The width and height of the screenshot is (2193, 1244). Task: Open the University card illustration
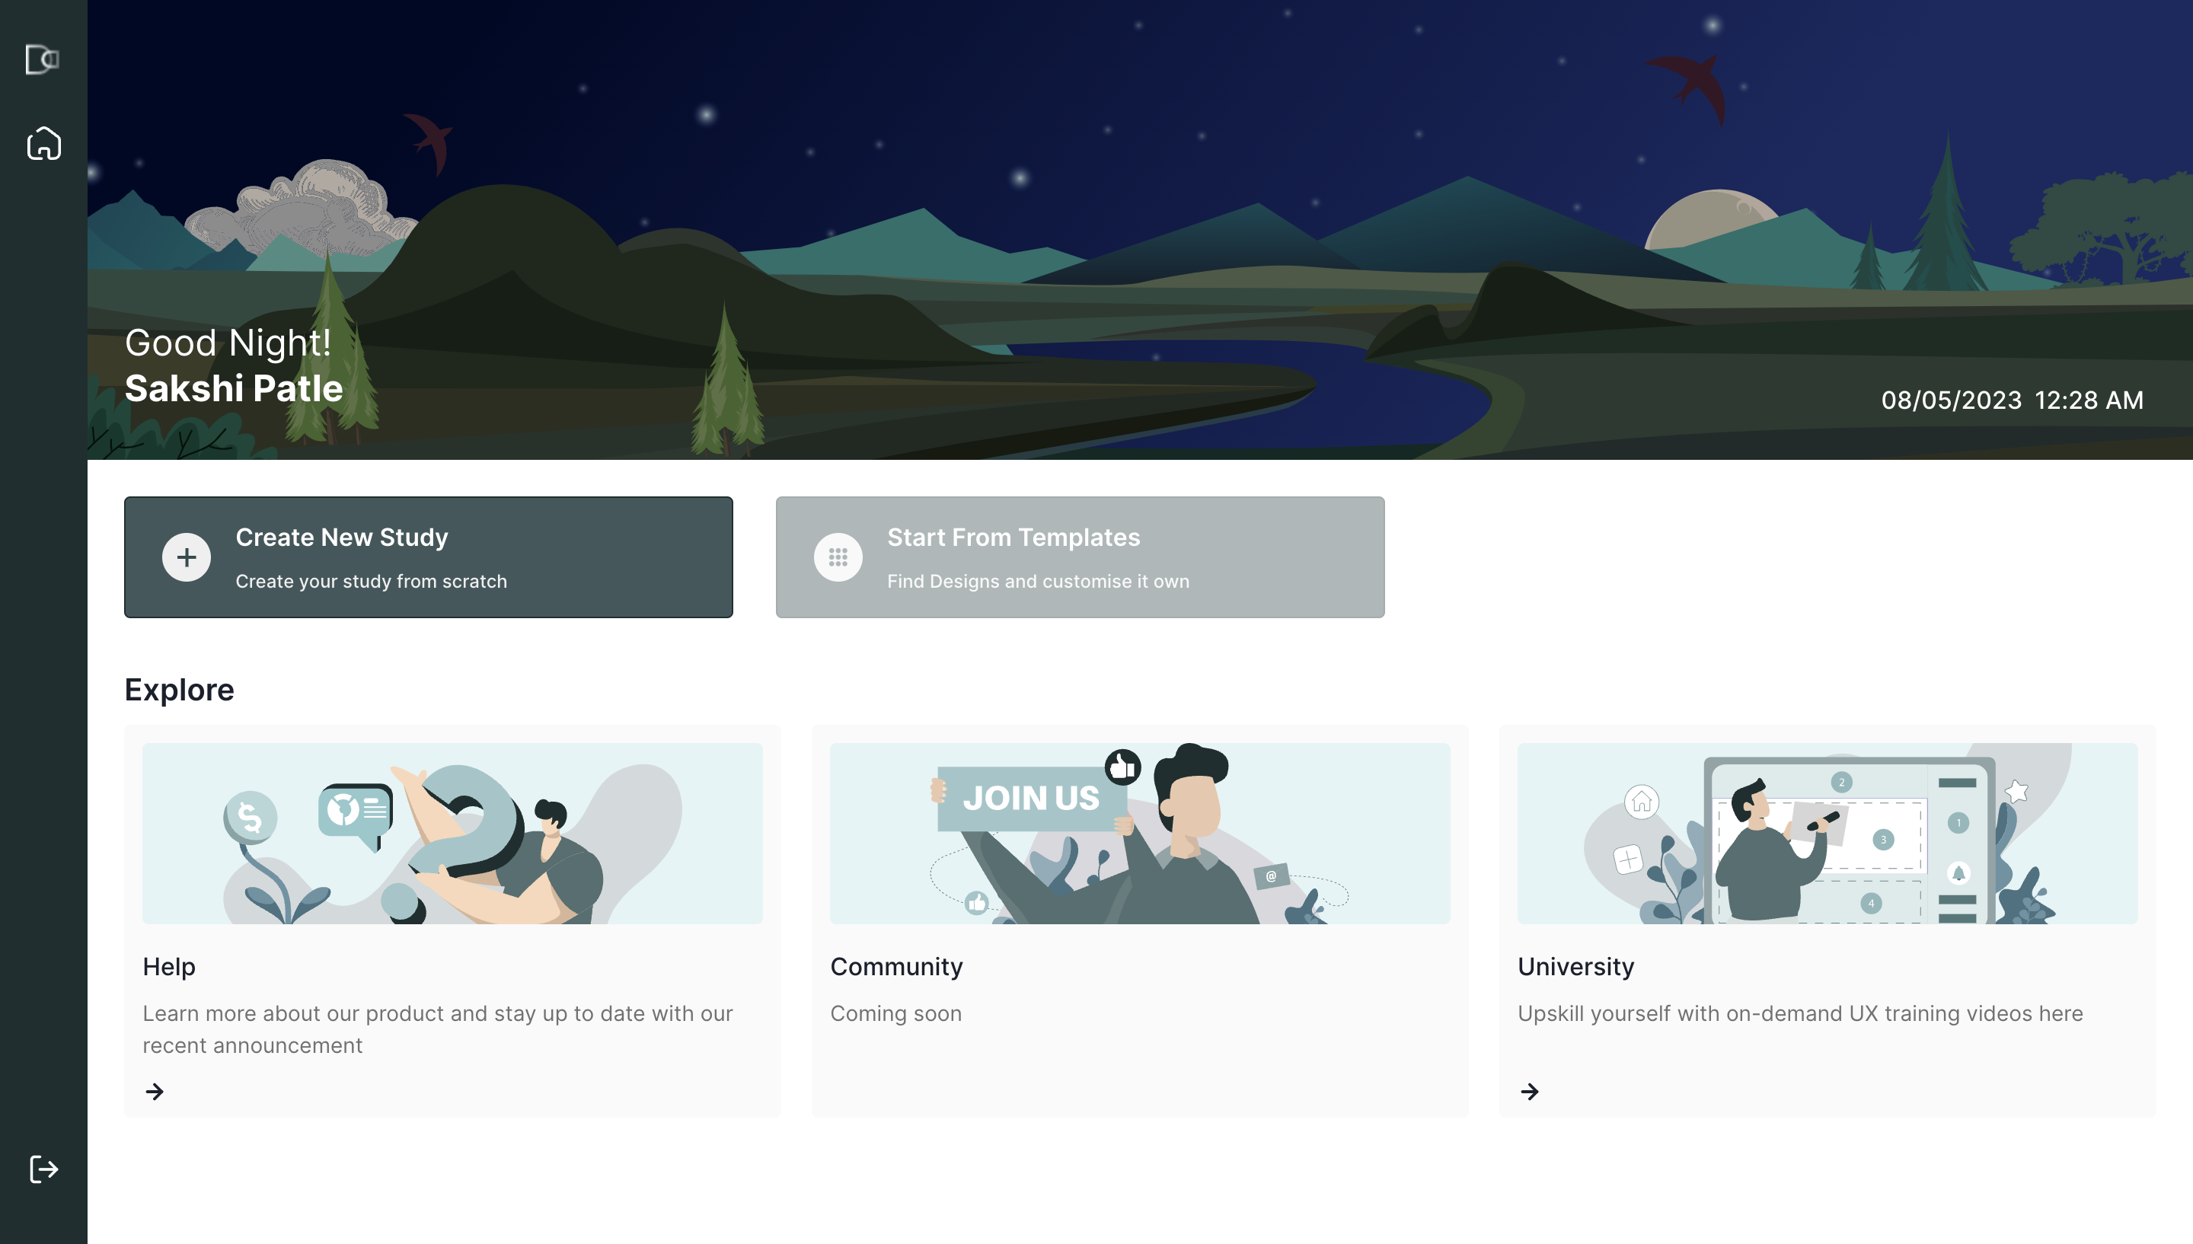(x=1827, y=833)
